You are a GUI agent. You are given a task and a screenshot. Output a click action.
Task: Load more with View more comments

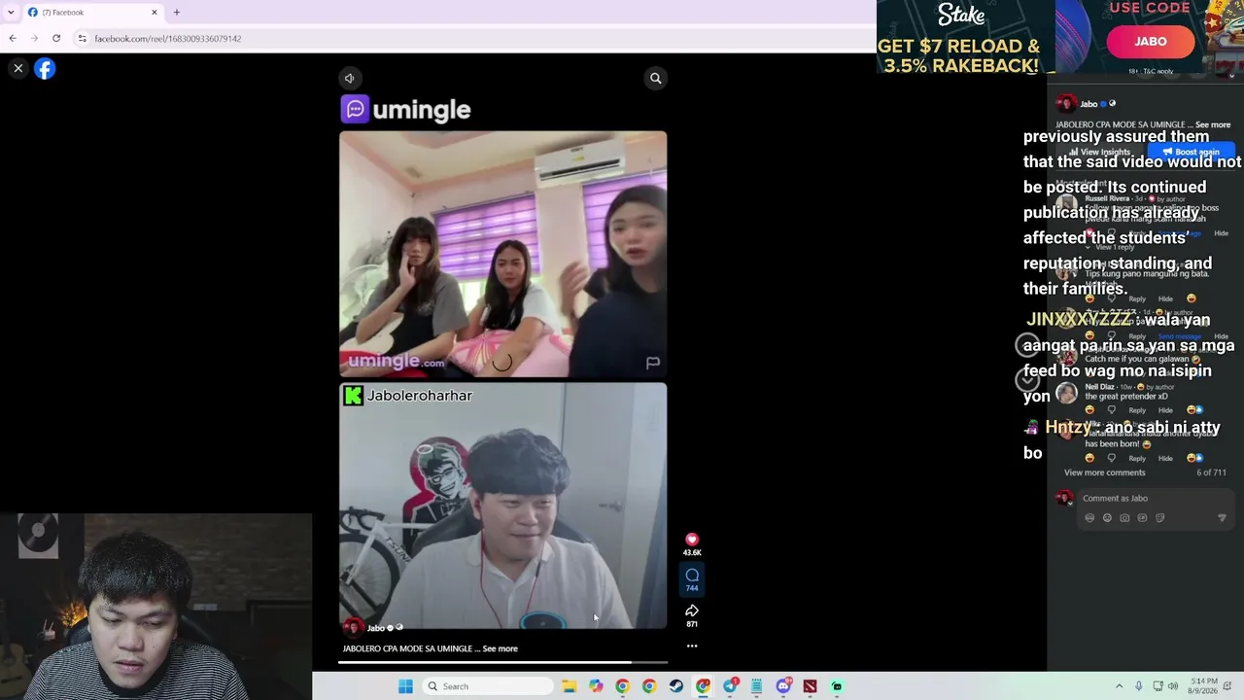(1105, 472)
